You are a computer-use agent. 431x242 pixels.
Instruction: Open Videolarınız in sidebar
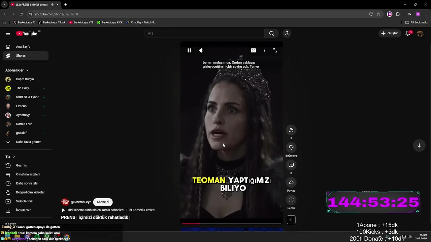tap(26, 201)
